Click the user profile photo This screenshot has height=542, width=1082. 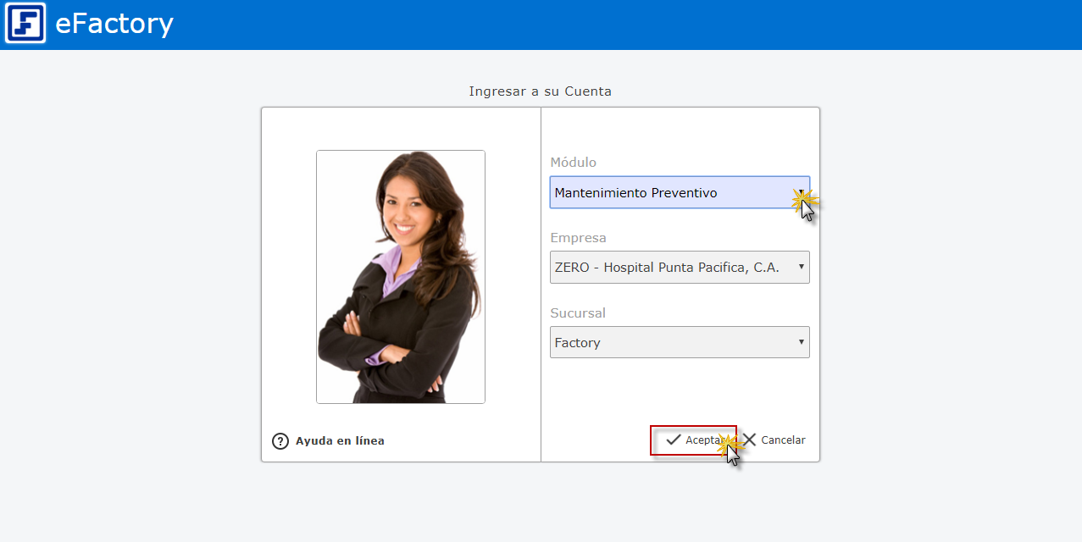point(401,277)
